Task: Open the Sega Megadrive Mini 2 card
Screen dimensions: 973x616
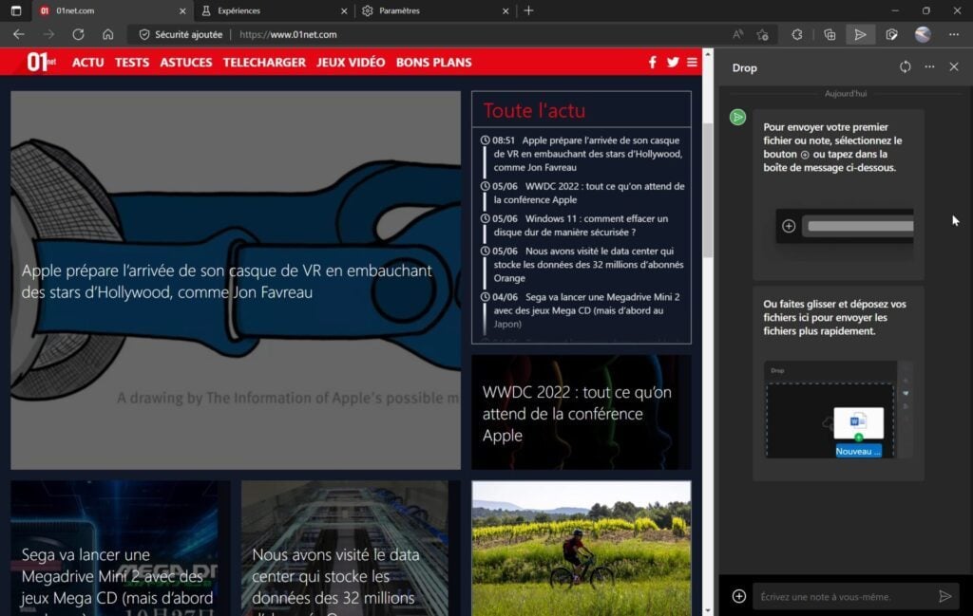Action: [121, 548]
